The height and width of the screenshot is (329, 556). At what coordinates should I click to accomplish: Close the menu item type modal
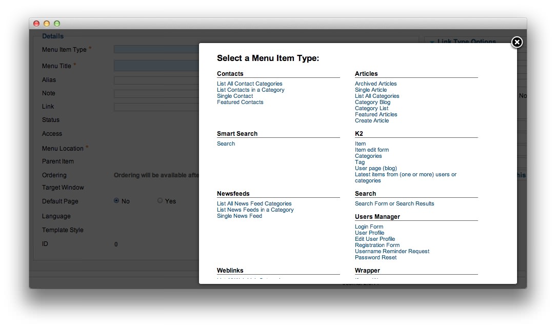(x=517, y=42)
